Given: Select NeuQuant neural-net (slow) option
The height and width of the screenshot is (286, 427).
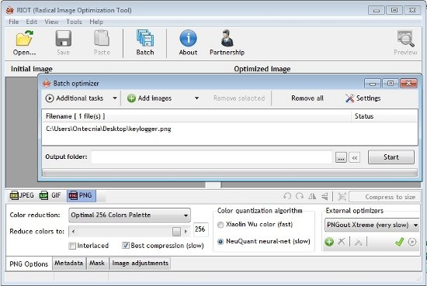Looking at the screenshot, I should [x=220, y=241].
